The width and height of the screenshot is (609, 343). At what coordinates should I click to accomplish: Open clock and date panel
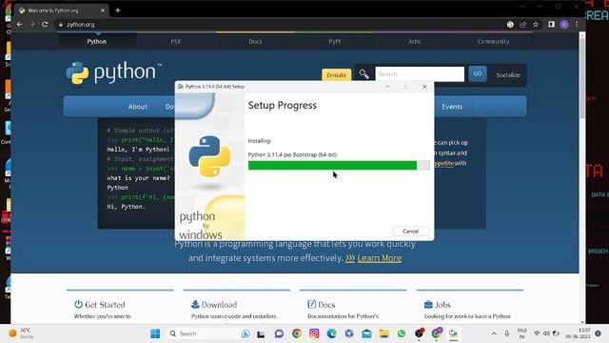click(579, 333)
